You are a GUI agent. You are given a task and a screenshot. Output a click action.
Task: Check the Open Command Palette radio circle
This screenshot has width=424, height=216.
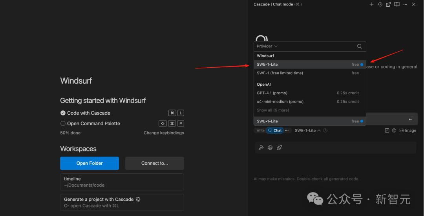pyautogui.click(x=63, y=123)
